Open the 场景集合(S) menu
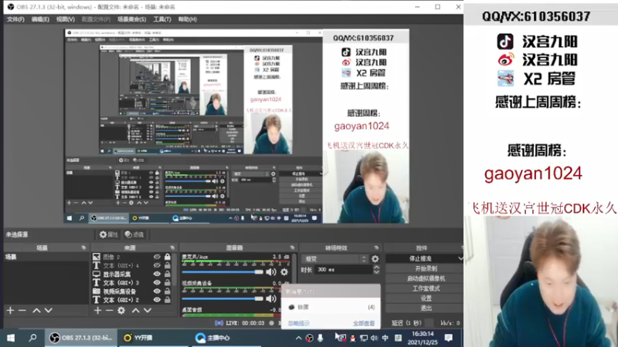 click(131, 19)
